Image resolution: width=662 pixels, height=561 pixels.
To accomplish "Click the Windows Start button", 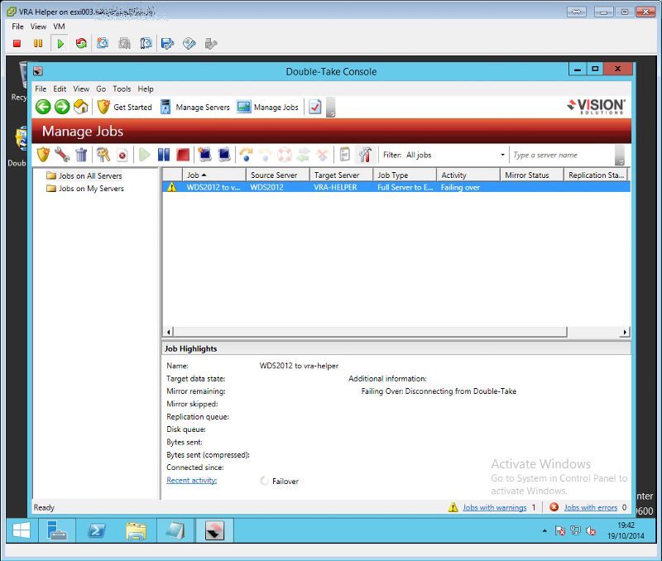I will (22, 530).
